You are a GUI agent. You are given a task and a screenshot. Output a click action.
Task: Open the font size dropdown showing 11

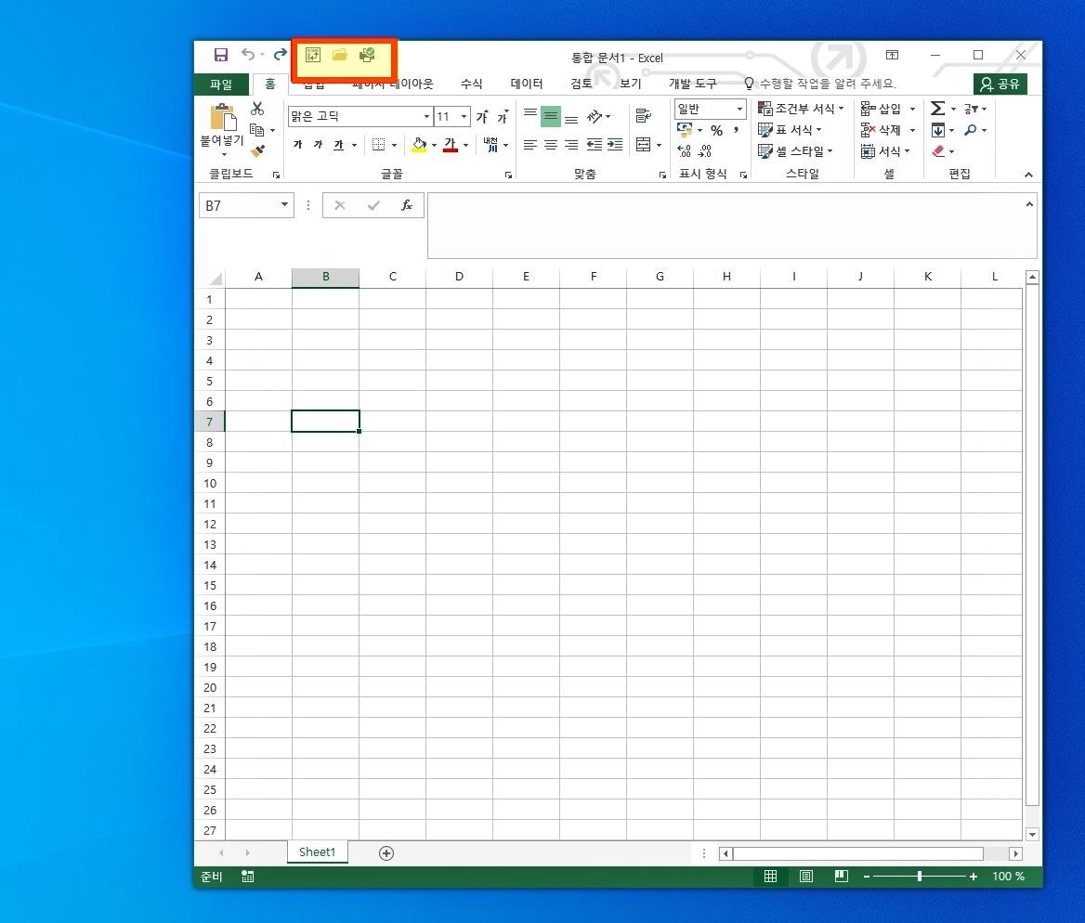click(464, 116)
